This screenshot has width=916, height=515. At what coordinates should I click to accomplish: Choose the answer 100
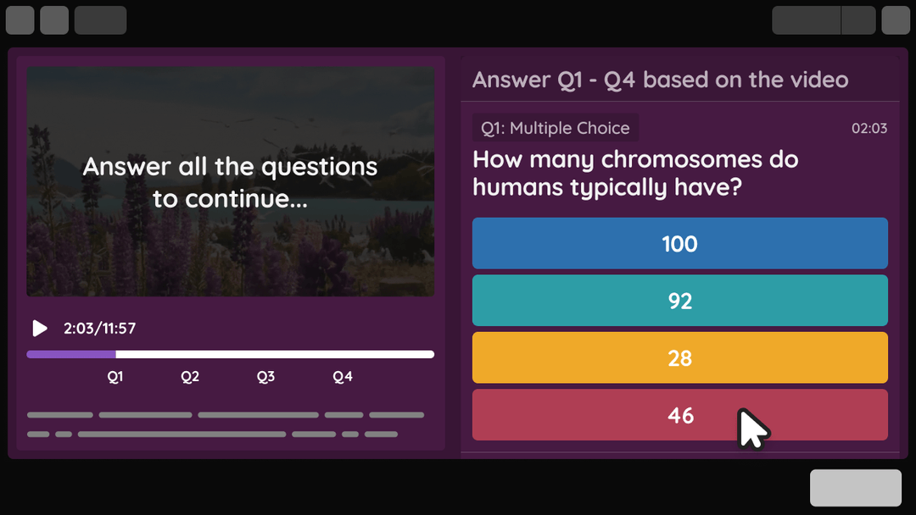point(679,243)
